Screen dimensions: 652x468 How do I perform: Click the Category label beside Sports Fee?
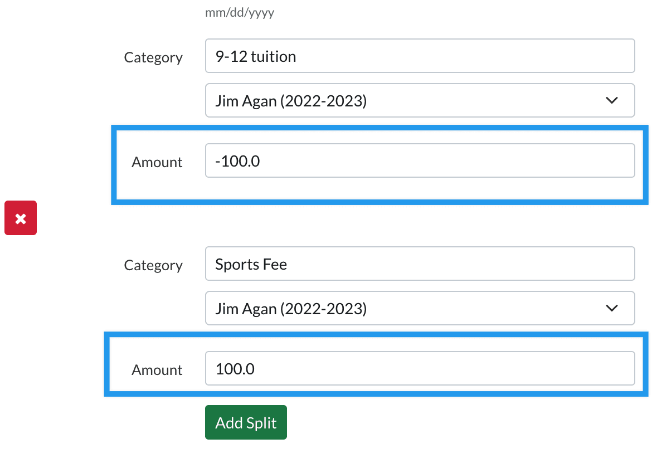tap(153, 265)
